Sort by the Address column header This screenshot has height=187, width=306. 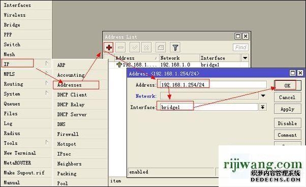click(137, 58)
